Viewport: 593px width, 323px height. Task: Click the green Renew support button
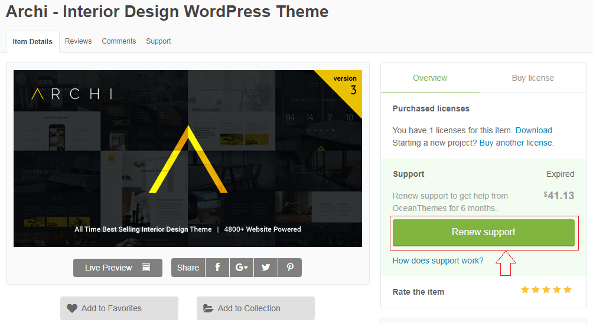[484, 232]
